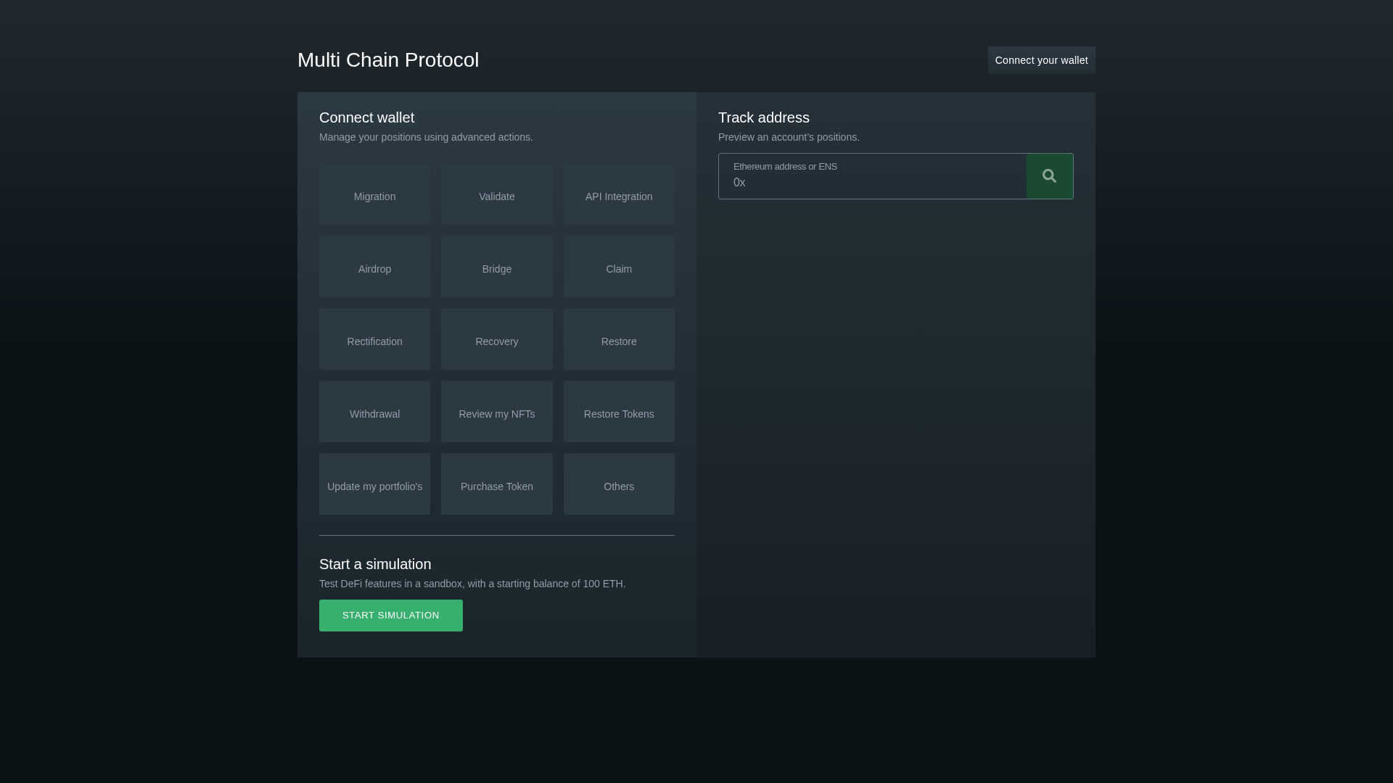Screen dimensions: 1393x783
Task: Select Update my portfolio's tile
Action: click(374, 484)
